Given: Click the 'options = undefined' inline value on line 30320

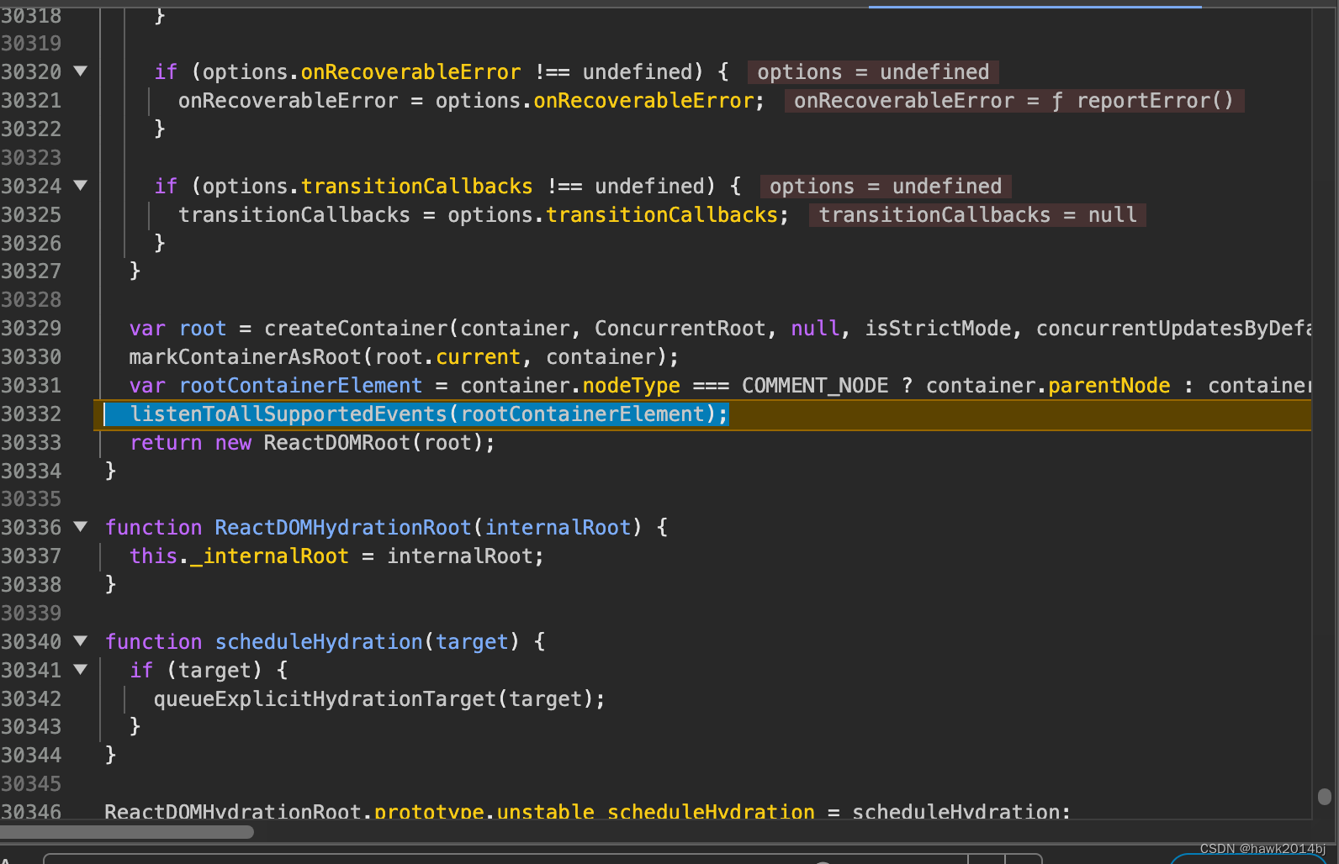Looking at the screenshot, I should click(873, 72).
